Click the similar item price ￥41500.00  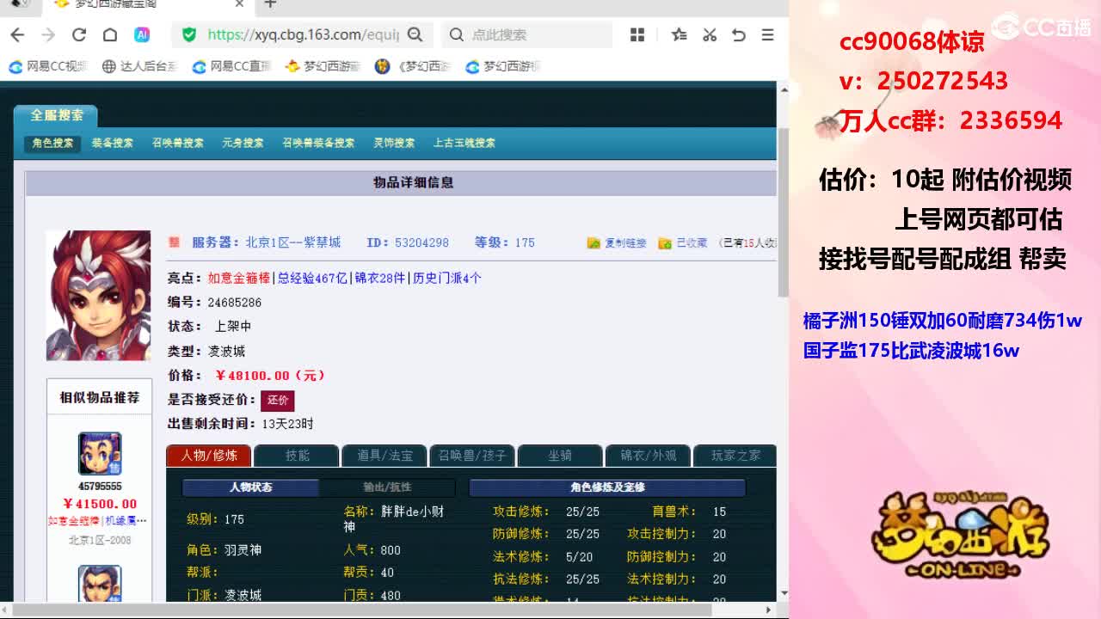pyautogui.click(x=100, y=504)
